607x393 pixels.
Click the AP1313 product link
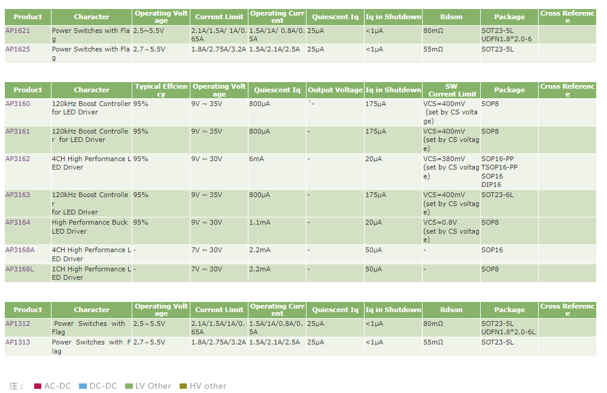[17, 342]
